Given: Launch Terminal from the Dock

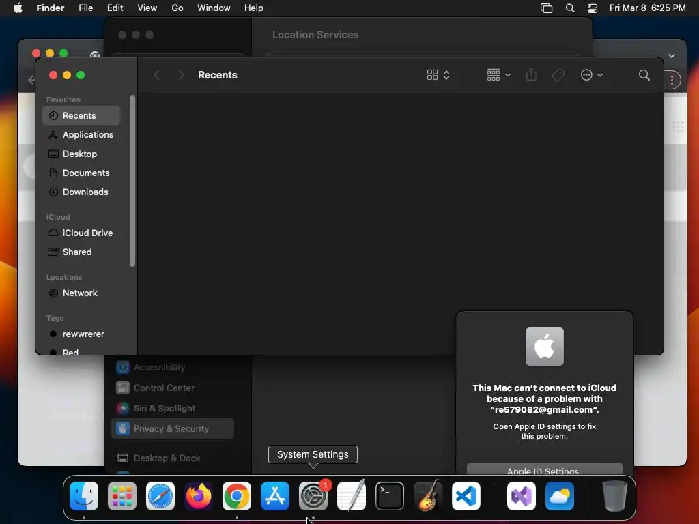Looking at the screenshot, I should click(x=390, y=496).
